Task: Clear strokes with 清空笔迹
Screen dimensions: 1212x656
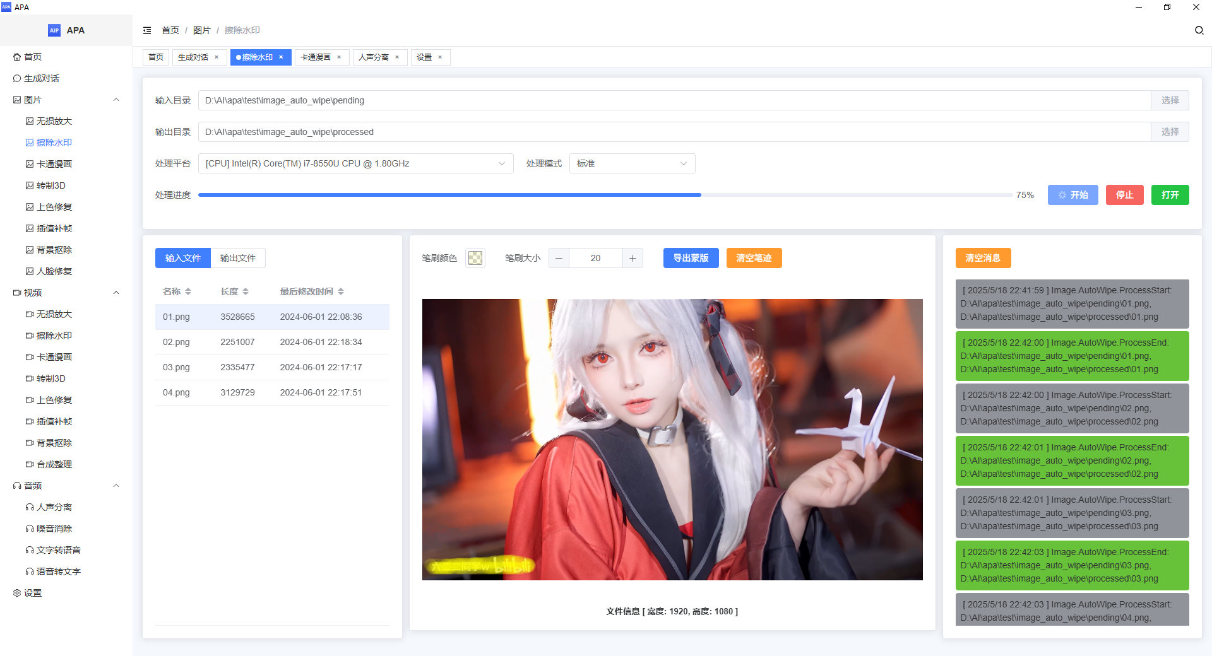Action: [754, 258]
